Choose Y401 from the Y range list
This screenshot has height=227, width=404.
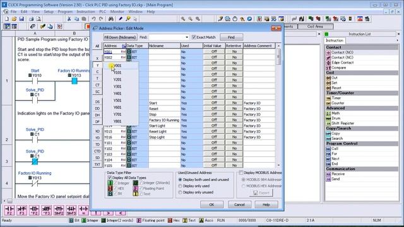[117, 93]
